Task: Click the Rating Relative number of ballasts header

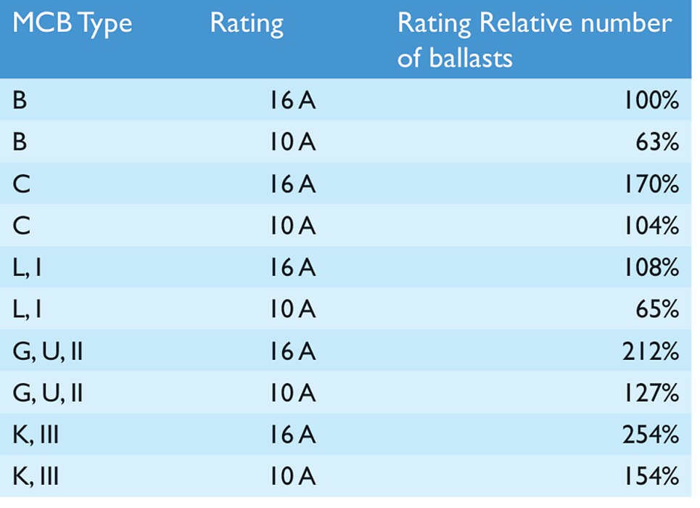Action: 535,40
